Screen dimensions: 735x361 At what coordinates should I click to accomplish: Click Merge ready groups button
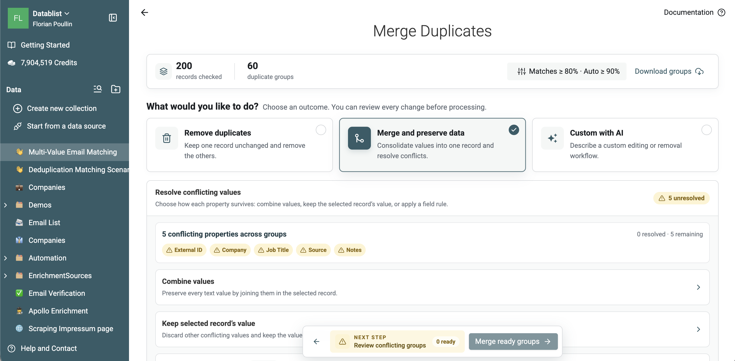click(x=513, y=341)
